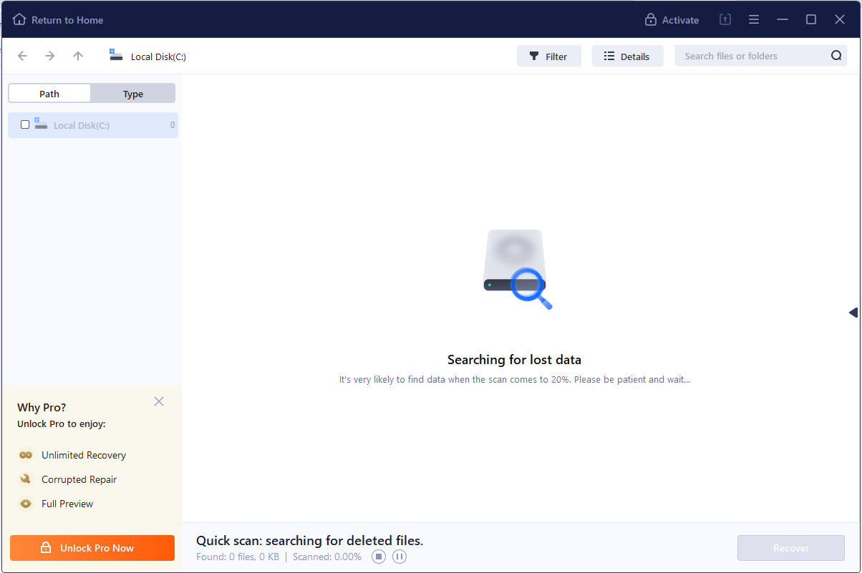Expand the preview panel side arrow
862x573 pixels.
coord(853,313)
